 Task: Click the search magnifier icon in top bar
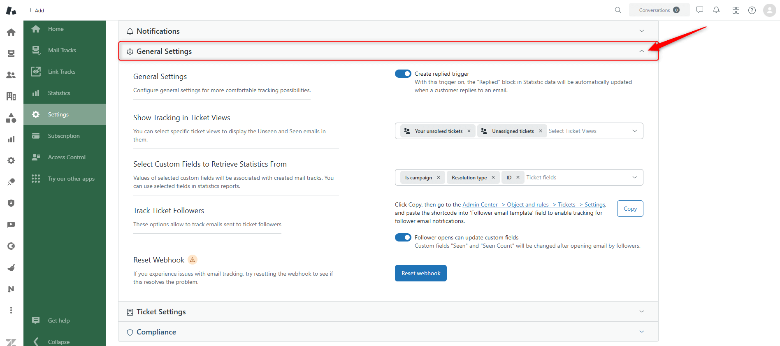618,10
